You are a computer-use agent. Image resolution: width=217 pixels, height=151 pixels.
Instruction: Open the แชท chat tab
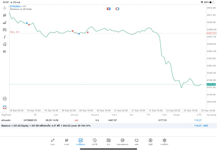click(x=136, y=142)
